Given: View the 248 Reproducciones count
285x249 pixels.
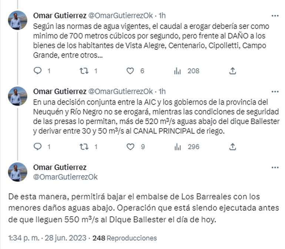Looking at the screenshot, I should [x=125, y=238].
